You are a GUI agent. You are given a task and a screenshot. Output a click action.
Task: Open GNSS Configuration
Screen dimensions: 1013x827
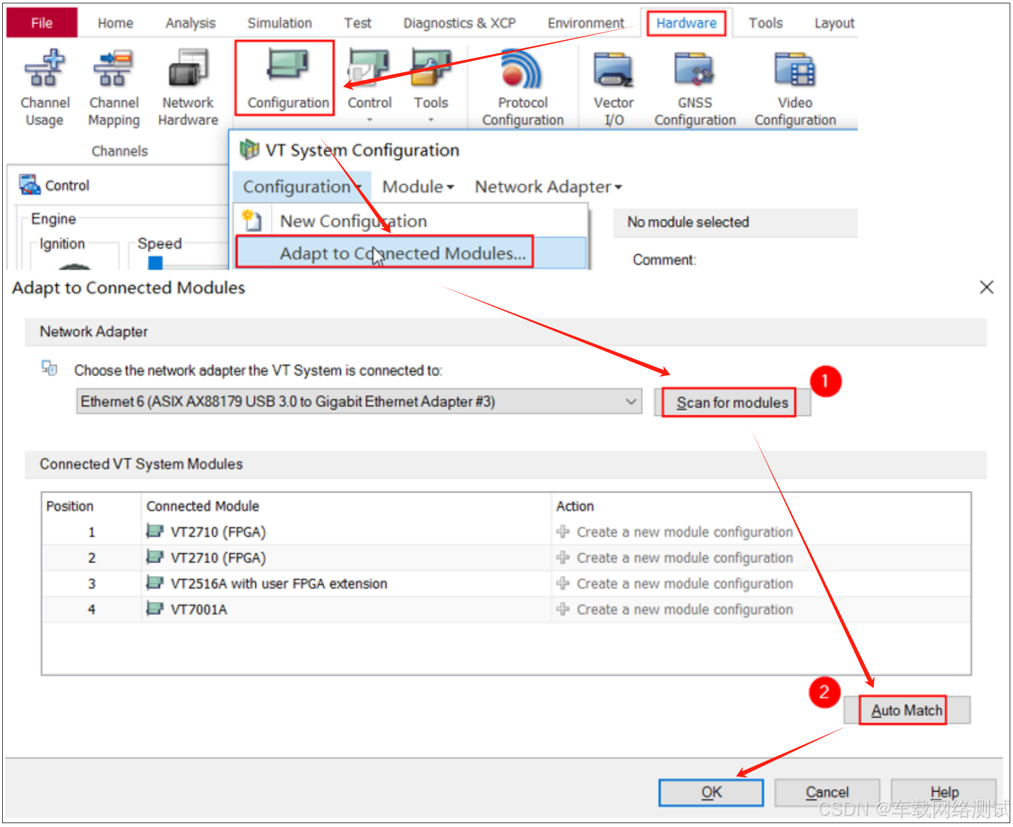(x=694, y=88)
